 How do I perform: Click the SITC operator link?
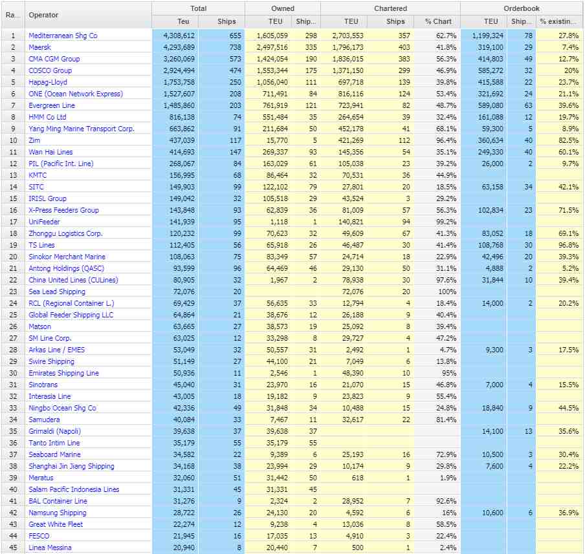pos(36,186)
